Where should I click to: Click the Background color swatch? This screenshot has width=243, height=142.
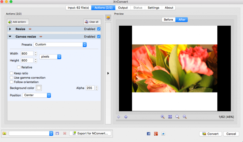39,88
